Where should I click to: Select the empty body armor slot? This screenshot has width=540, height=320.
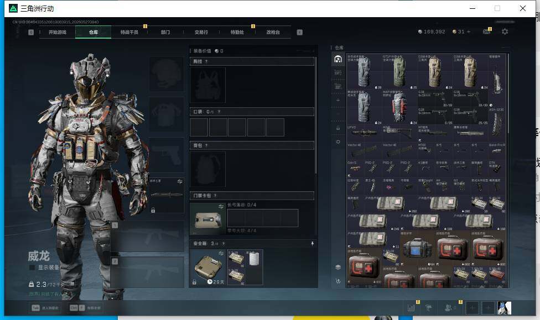[x=167, y=114]
